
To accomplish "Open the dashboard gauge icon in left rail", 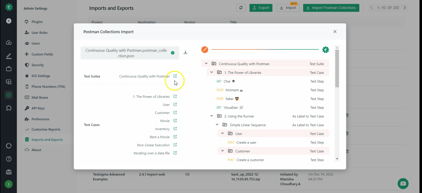I will point(9,43).
